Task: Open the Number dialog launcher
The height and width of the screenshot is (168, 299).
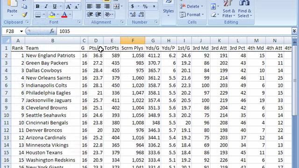Action: [156, 22]
